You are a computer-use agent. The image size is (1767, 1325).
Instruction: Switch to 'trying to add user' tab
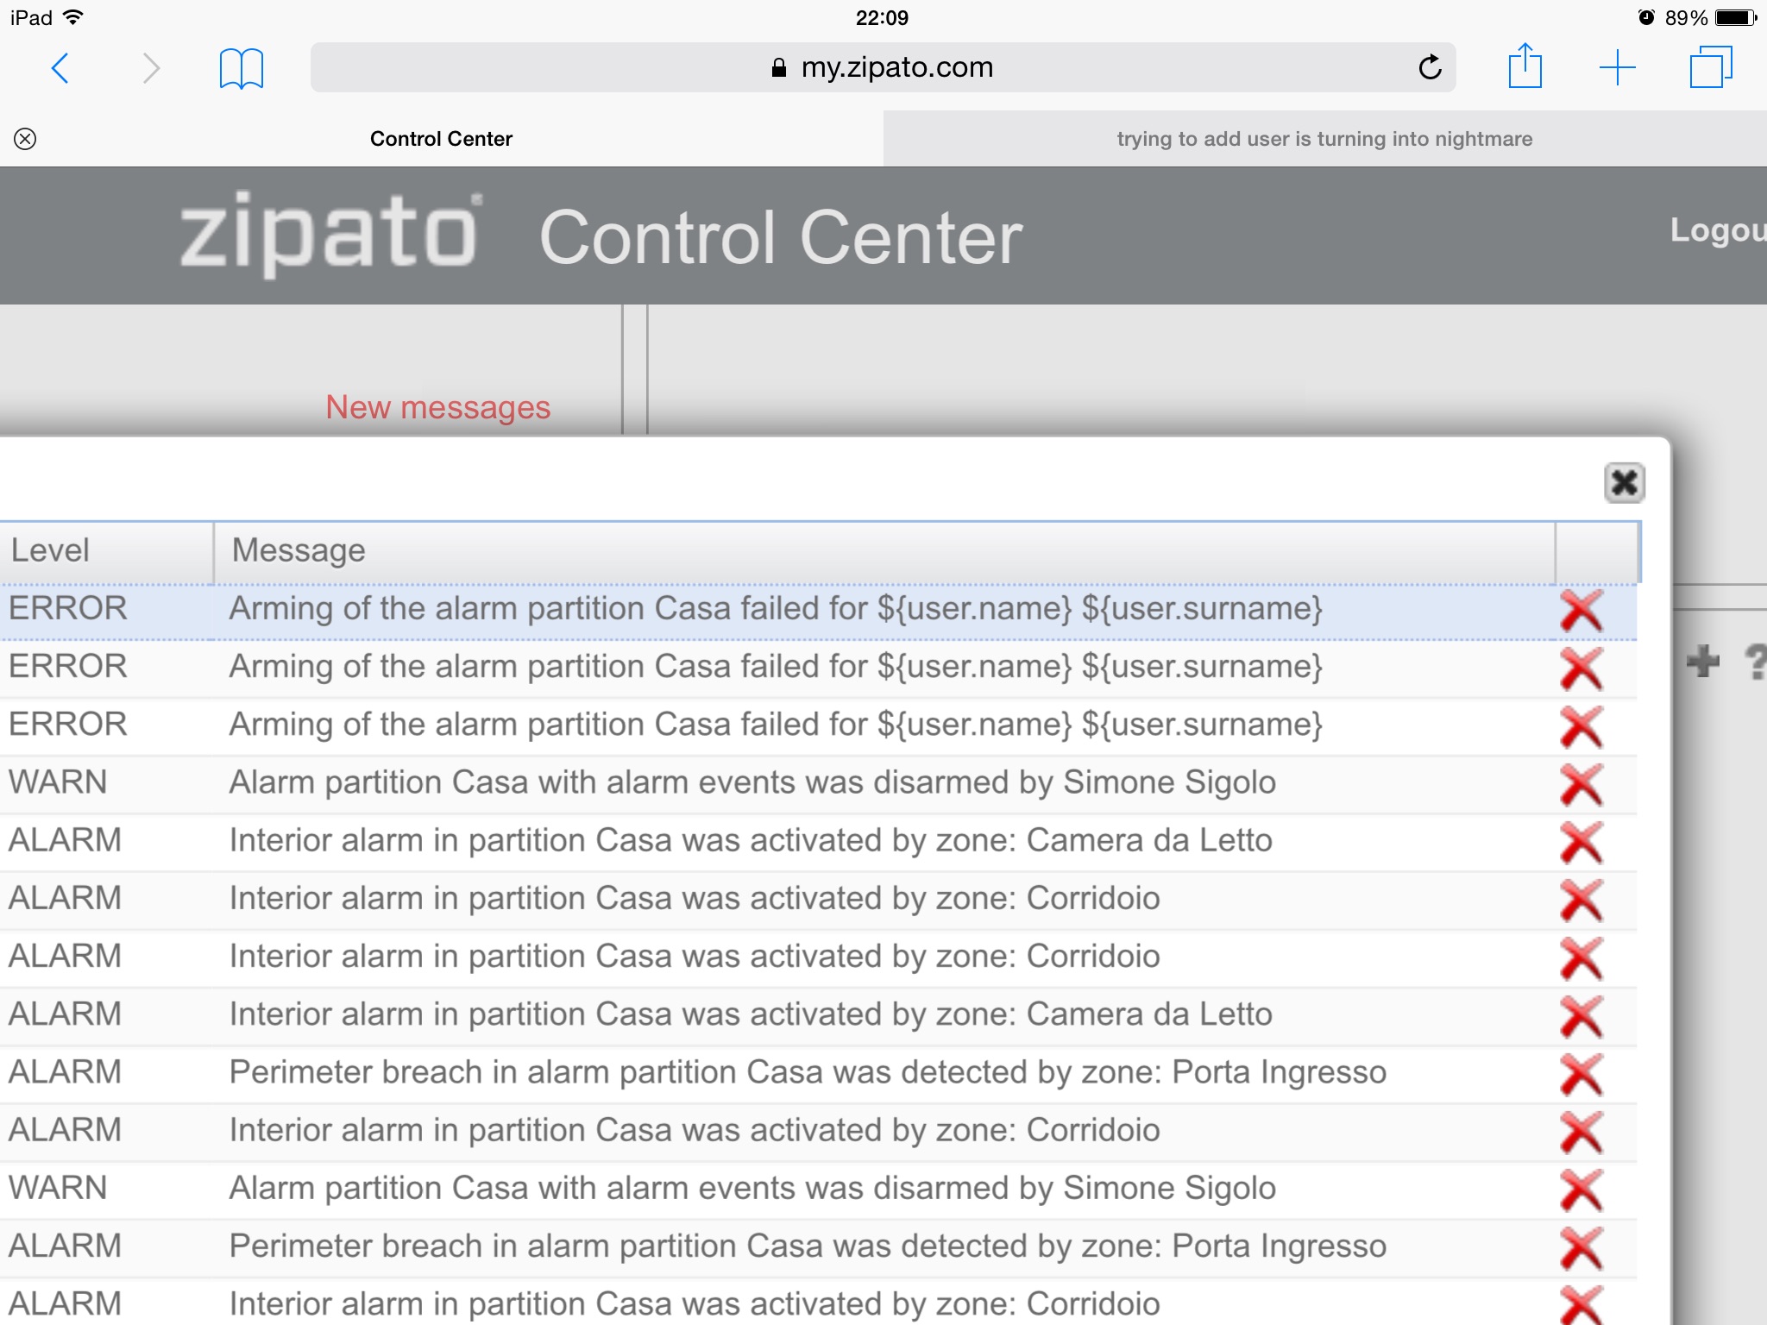click(x=1324, y=139)
